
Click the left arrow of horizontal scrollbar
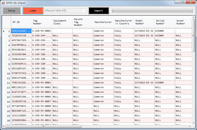pos(4,126)
